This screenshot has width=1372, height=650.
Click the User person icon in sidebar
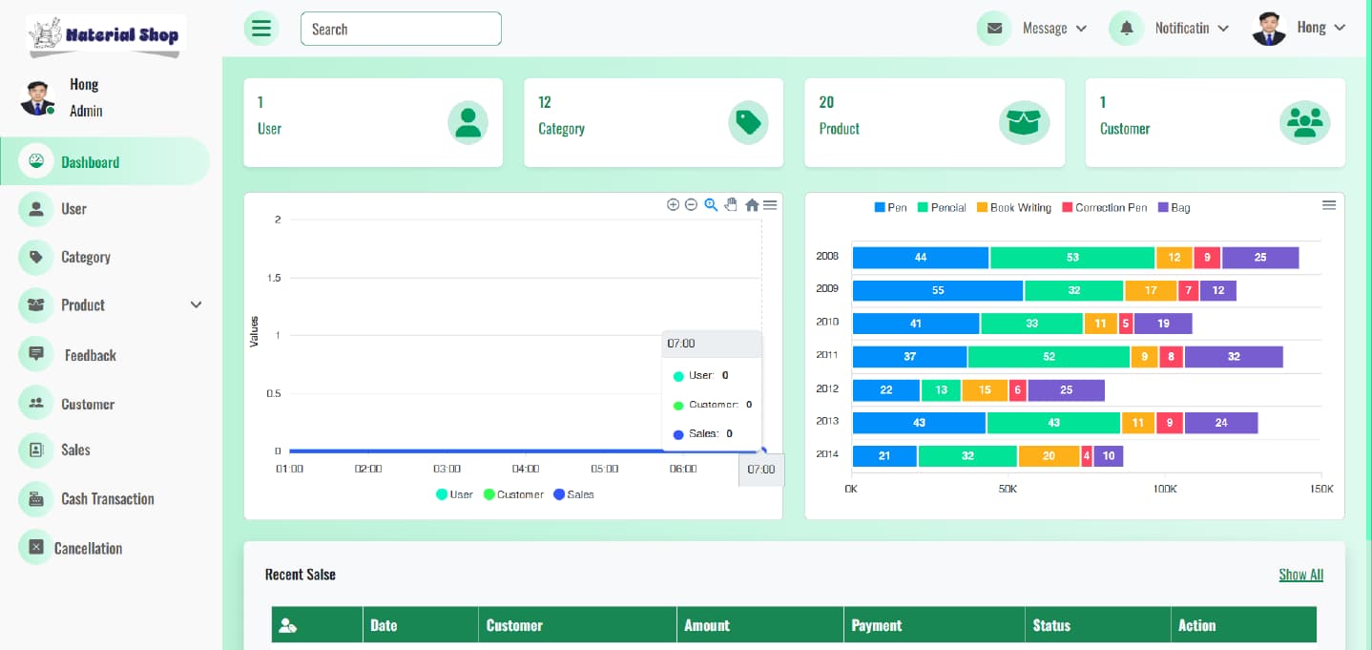36,209
